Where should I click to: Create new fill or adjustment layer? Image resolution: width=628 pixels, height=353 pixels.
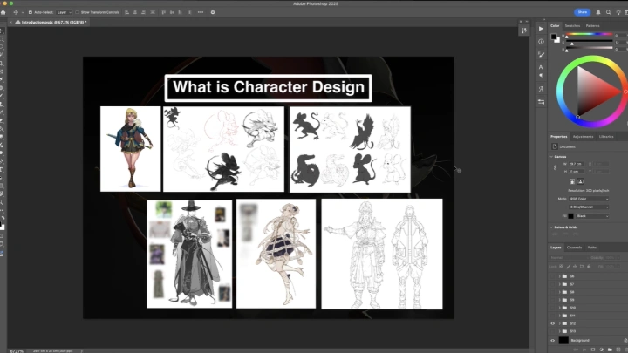pos(602,350)
